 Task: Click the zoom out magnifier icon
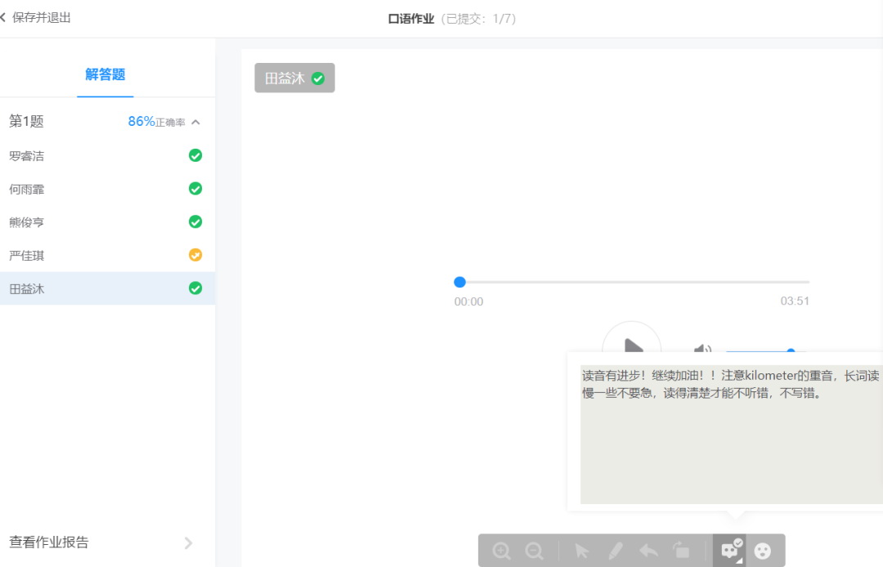(535, 551)
